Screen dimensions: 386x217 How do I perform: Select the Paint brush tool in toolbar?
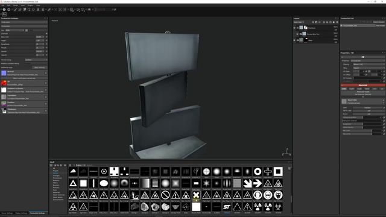15,10
